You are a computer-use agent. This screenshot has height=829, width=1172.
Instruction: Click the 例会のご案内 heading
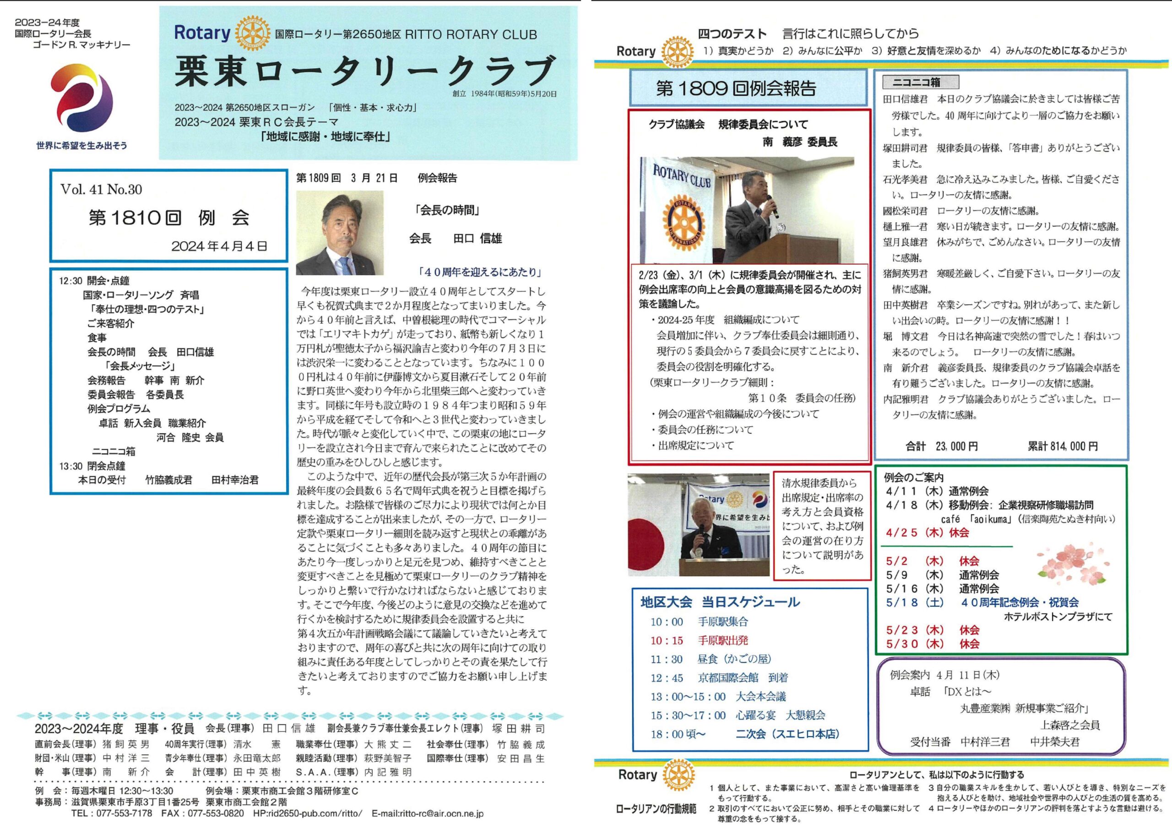tap(913, 477)
